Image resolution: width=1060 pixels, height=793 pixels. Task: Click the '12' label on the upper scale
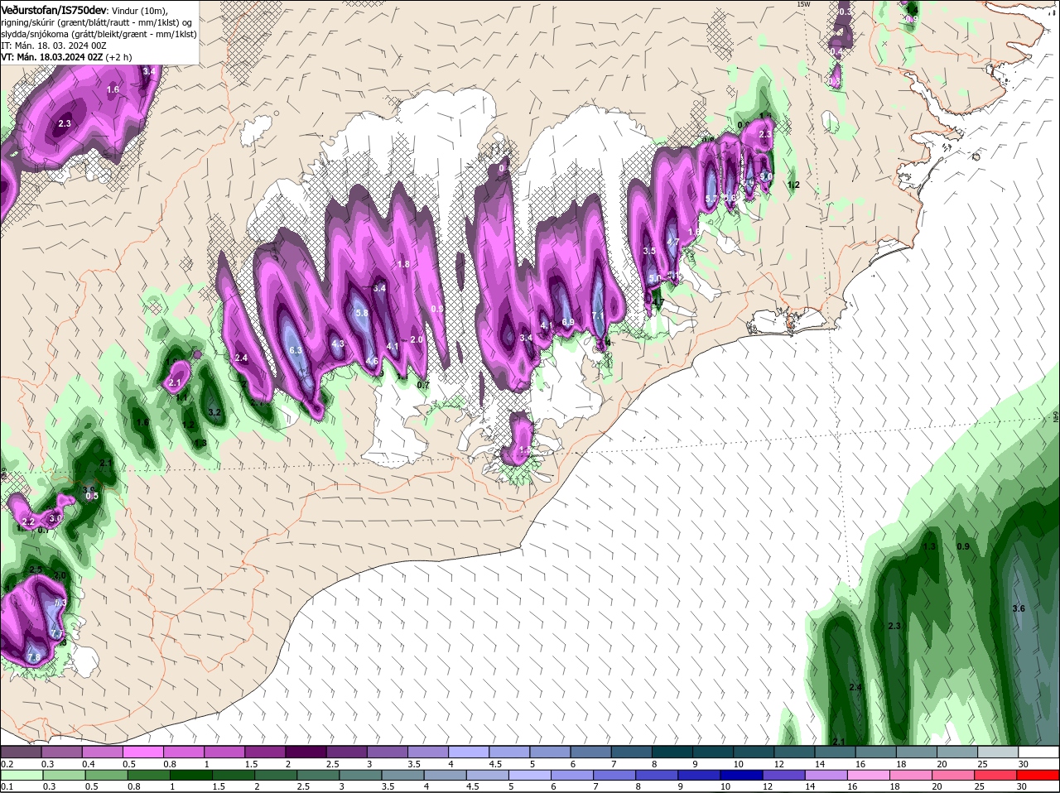point(778,764)
